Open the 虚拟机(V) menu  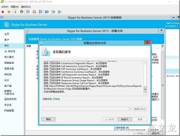[x=26, y=7]
